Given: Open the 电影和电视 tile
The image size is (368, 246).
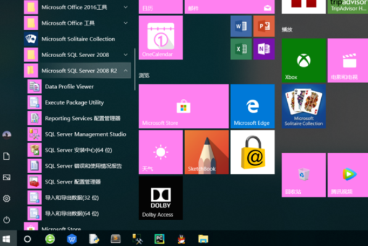Looking at the screenshot, I should point(348,60).
